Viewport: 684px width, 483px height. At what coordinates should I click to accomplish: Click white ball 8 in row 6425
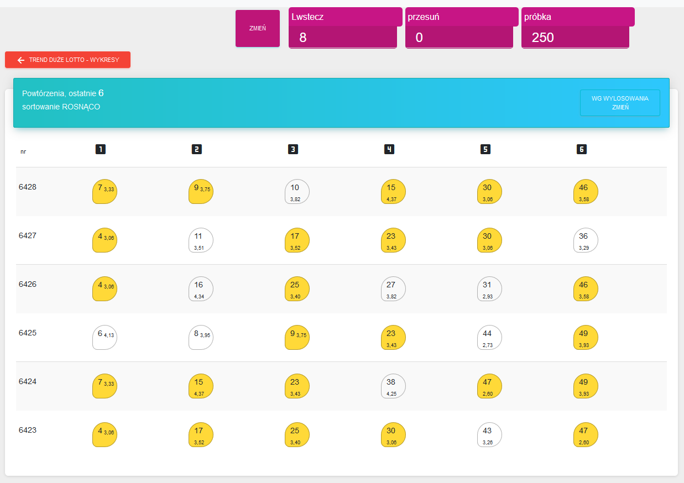pyautogui.click(x=201, y=337)
